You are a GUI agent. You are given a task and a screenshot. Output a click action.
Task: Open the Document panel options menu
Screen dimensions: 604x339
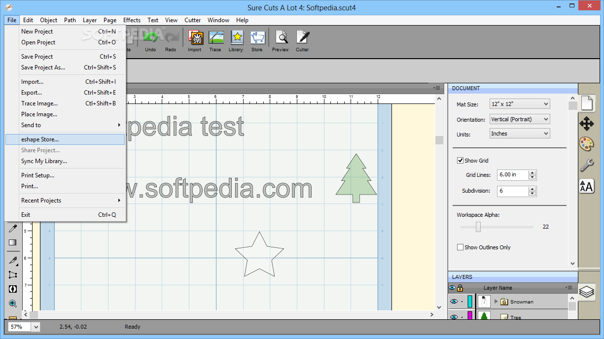click(437, 88)
